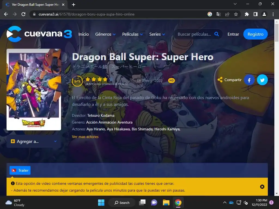Viewport: 279px width, 209px height.
Task: Click the Acción genre link
Action: tap(92, 122)
